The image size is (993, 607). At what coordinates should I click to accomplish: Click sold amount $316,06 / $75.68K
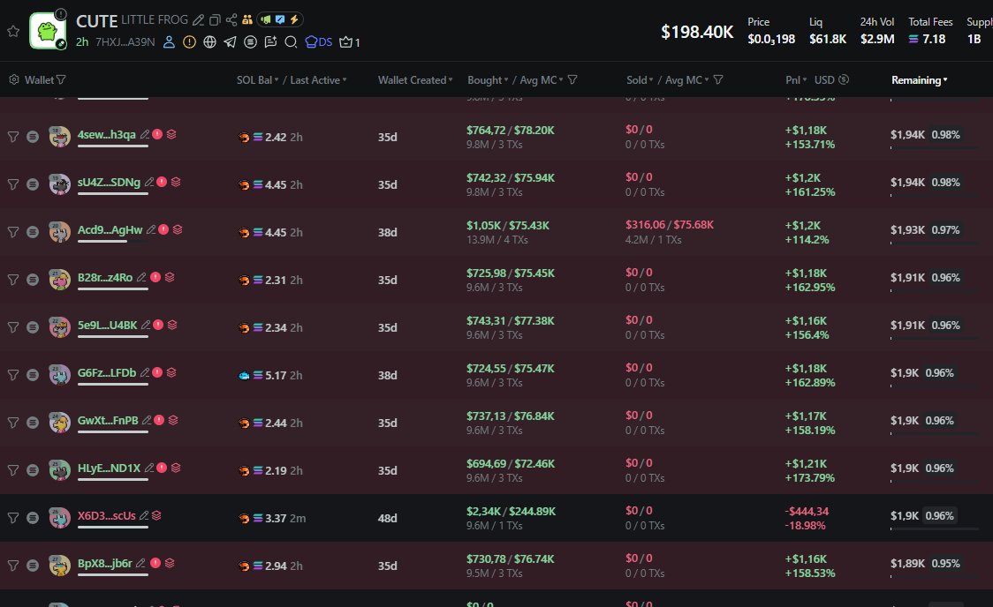(670, 224)
